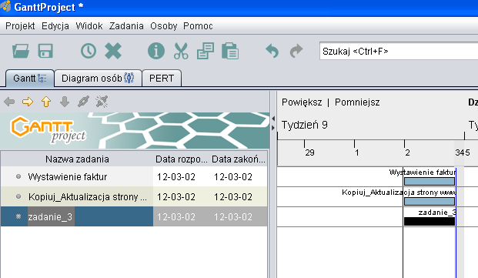Create a new task with the clock icon
This screenshot has width=478, height=278.
(89, 51)
